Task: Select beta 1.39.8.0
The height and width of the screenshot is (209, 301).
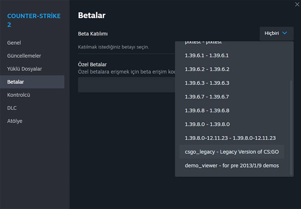Action: [207, 124]
